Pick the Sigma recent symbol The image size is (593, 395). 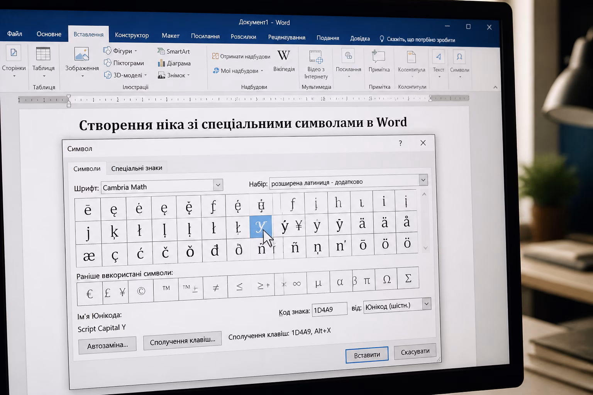pyautogui.click(x=408, y=278)
